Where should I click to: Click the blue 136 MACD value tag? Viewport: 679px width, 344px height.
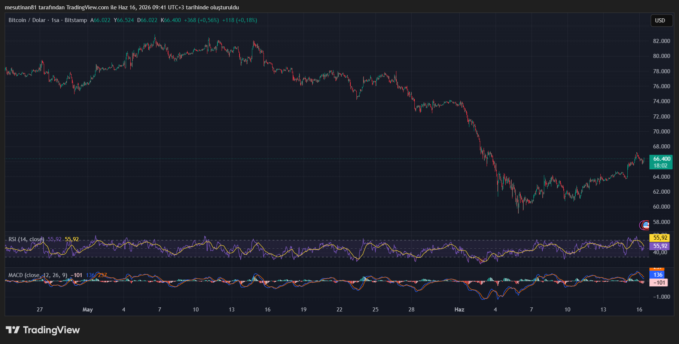pos(658,274)
